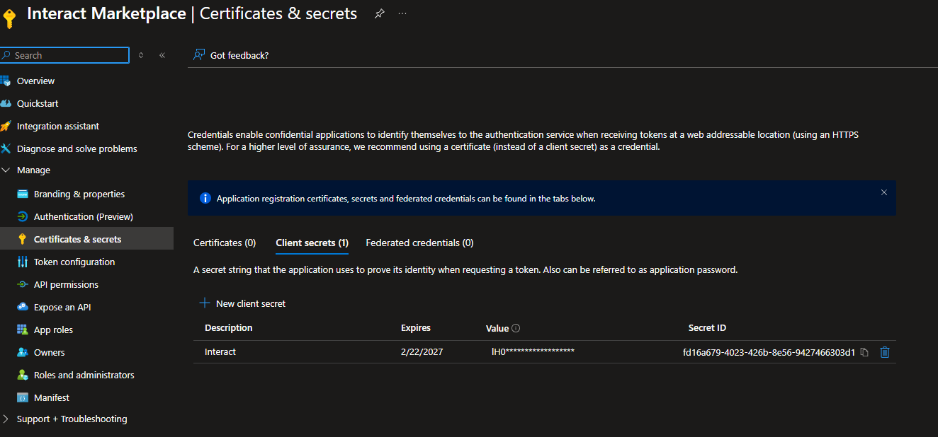Click the Integration assistant rocket icon

pos(6,126)
